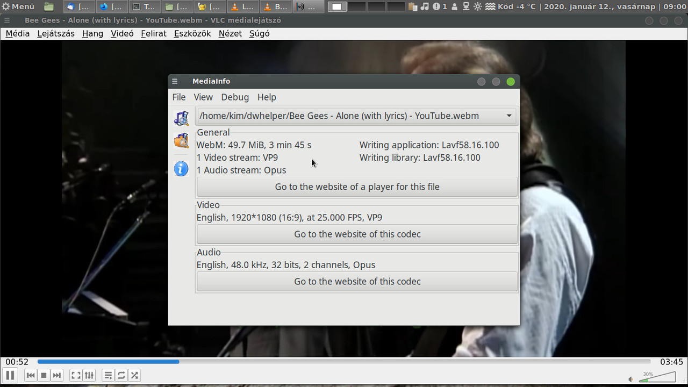The height and width of the screenshot is (387, 688).
Task: Show the VLC playlist
Action: click(x=109, y=375)
